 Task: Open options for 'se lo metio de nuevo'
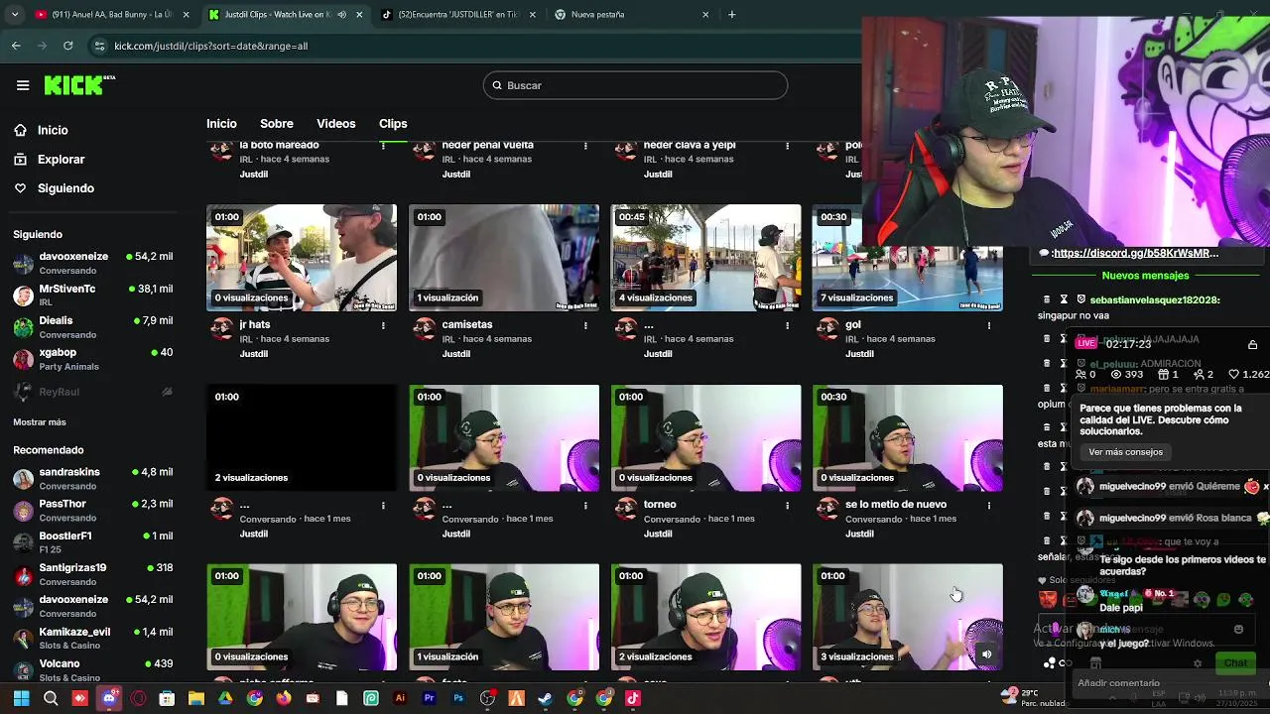click(x=989, y=505)
